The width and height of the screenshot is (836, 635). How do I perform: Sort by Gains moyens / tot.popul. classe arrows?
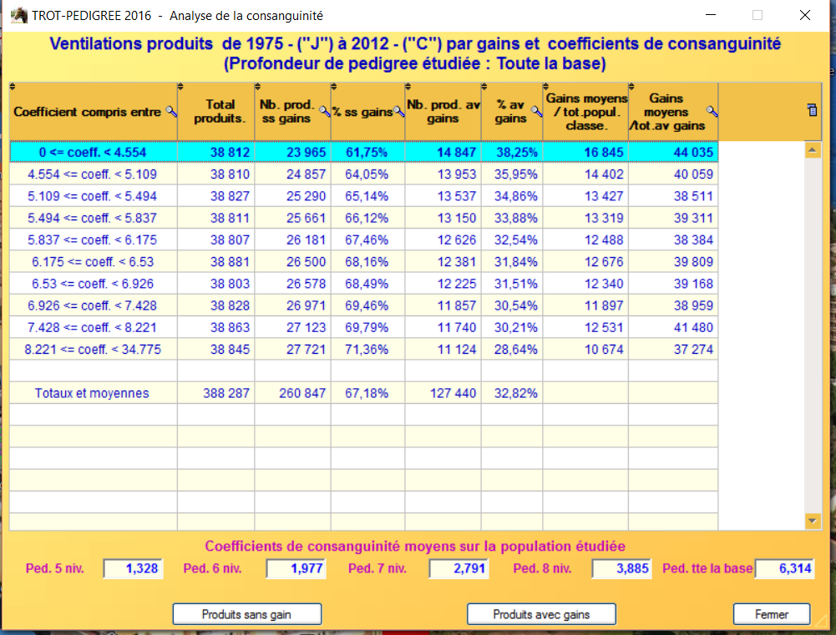(x=545, y=87)
